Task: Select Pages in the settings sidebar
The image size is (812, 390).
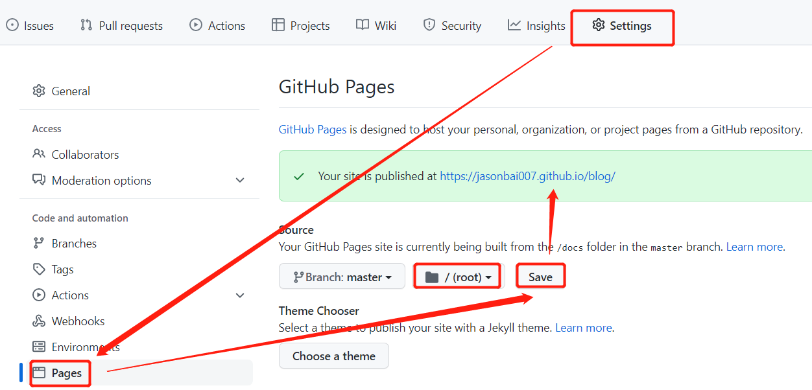Action: [66, 373]
